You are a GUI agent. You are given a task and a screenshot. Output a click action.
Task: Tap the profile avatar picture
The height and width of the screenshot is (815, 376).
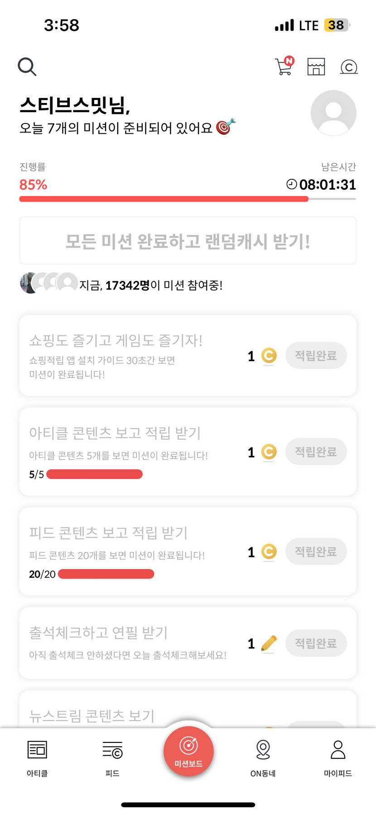point(333,113)
